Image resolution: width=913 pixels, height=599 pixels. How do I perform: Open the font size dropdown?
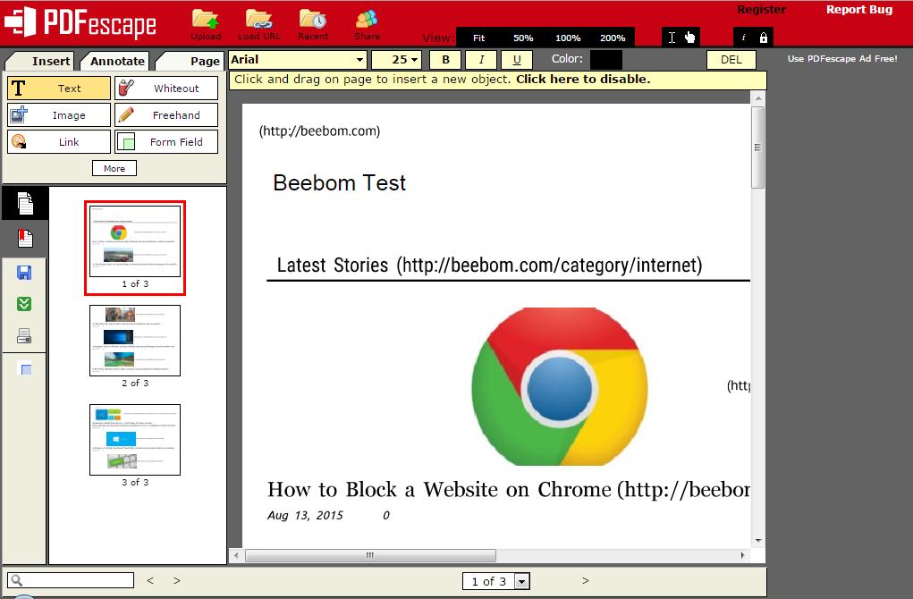click(397, 59)
